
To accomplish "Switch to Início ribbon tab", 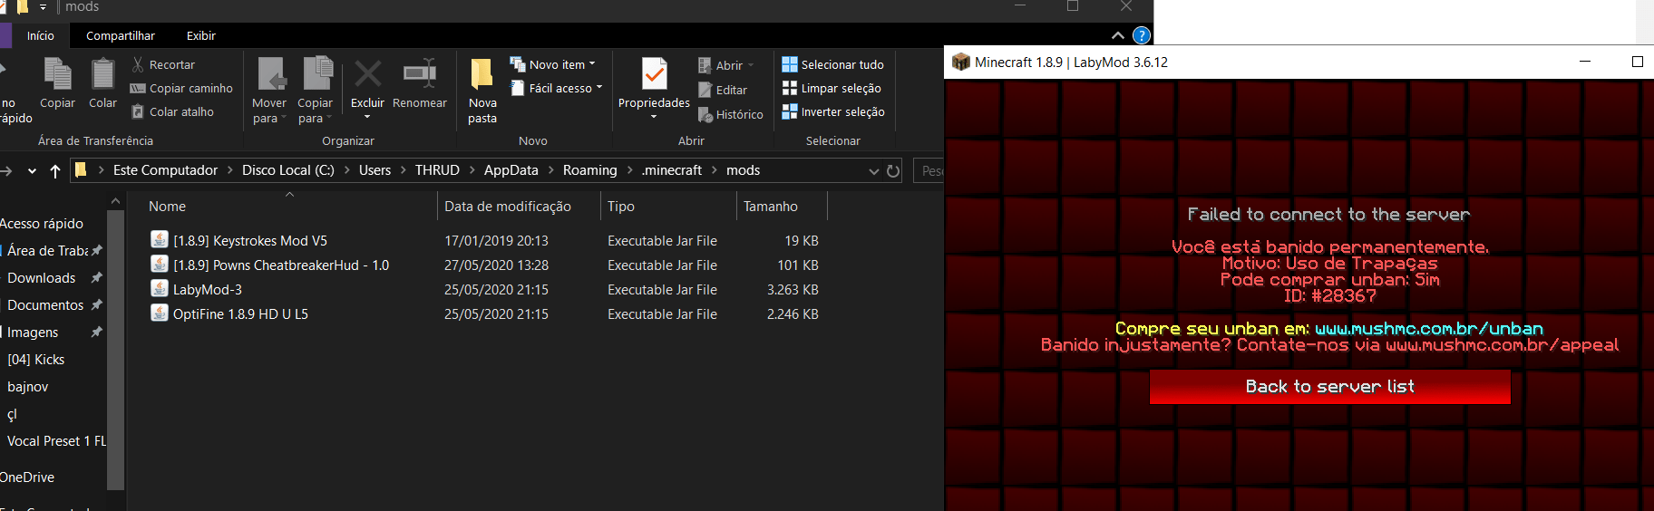I will point(41,35).
